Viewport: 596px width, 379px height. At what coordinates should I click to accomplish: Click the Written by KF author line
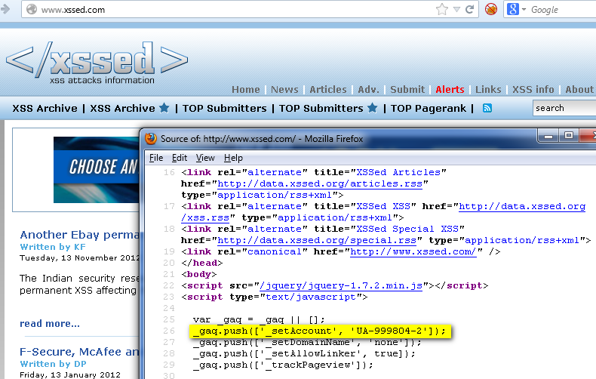53,247
